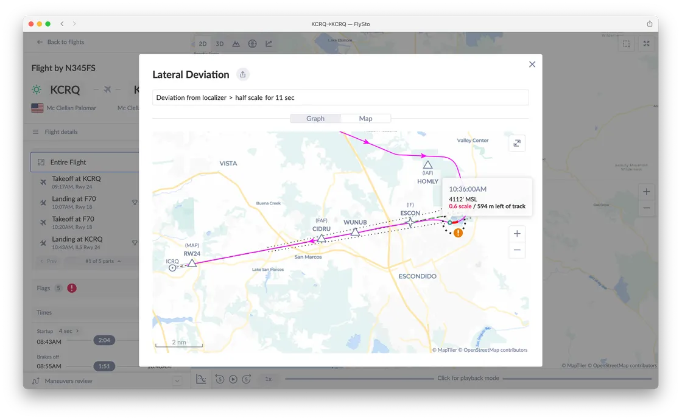Click trophy icon beside Landing at KCRQ
Viewport: 682px width, 420px height.
[135, 243]
